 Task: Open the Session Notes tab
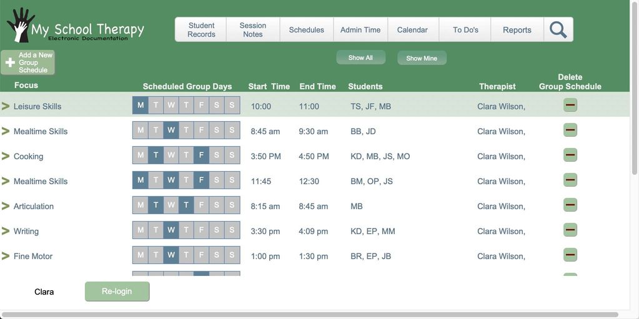[252, 30]
